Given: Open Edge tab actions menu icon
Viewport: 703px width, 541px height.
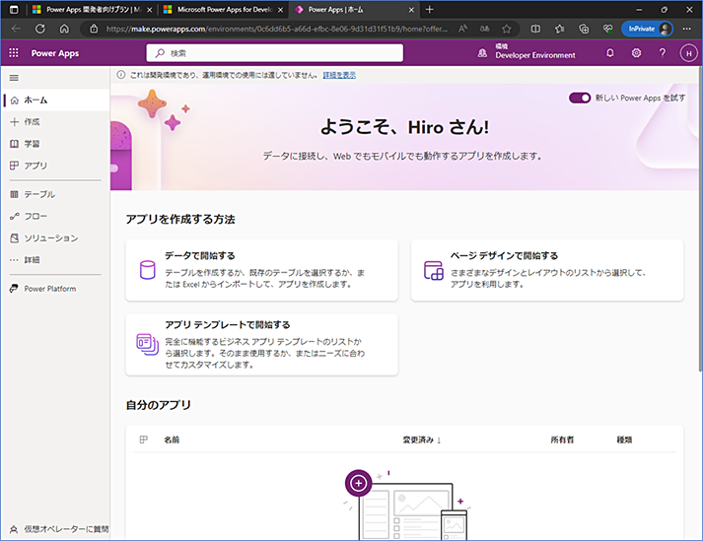Looking at the screenshot, I should tap(14, 10).
